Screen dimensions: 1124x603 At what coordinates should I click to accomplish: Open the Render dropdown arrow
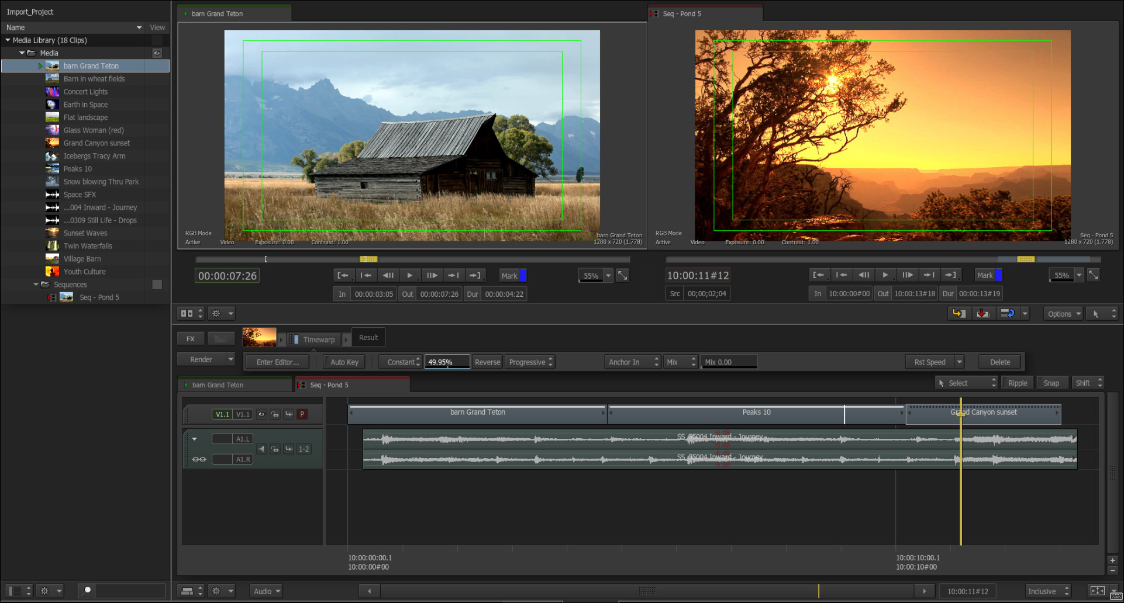230,359
